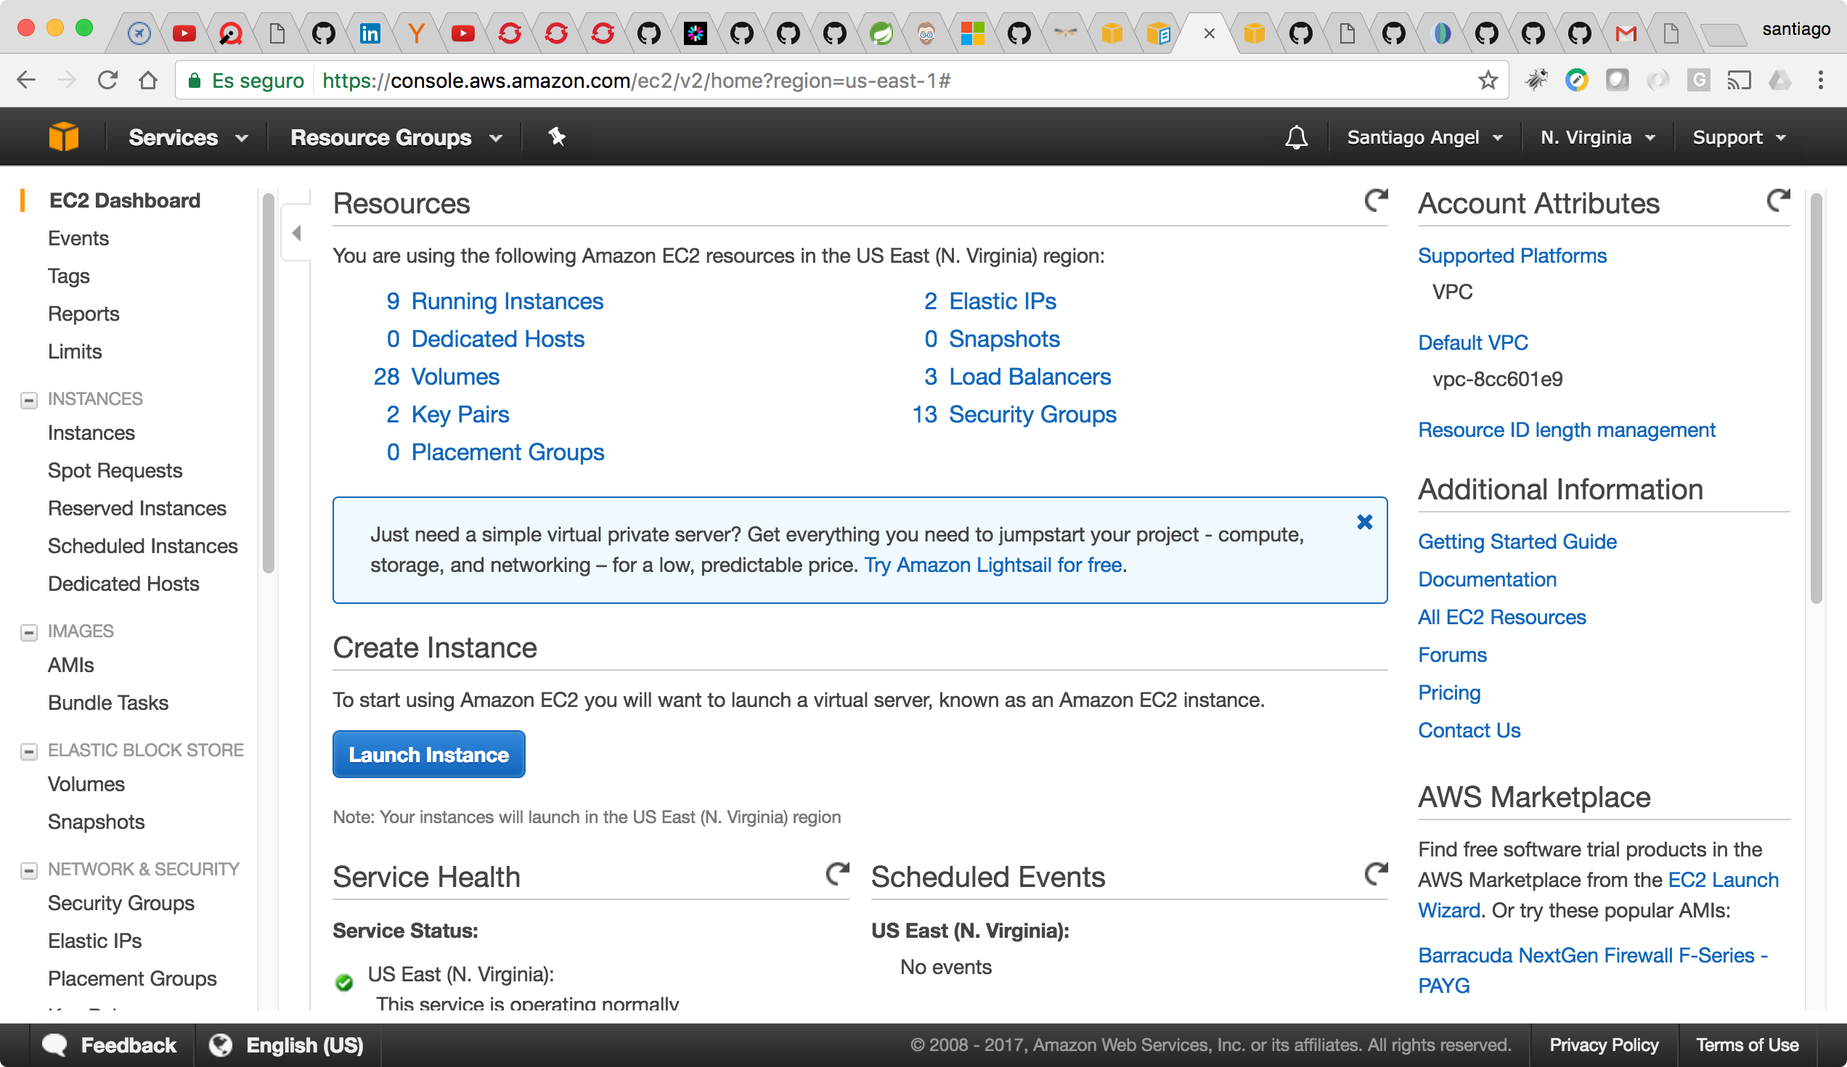
Task: Click the Google Drive extension icon
Action: click(1779, 80)
